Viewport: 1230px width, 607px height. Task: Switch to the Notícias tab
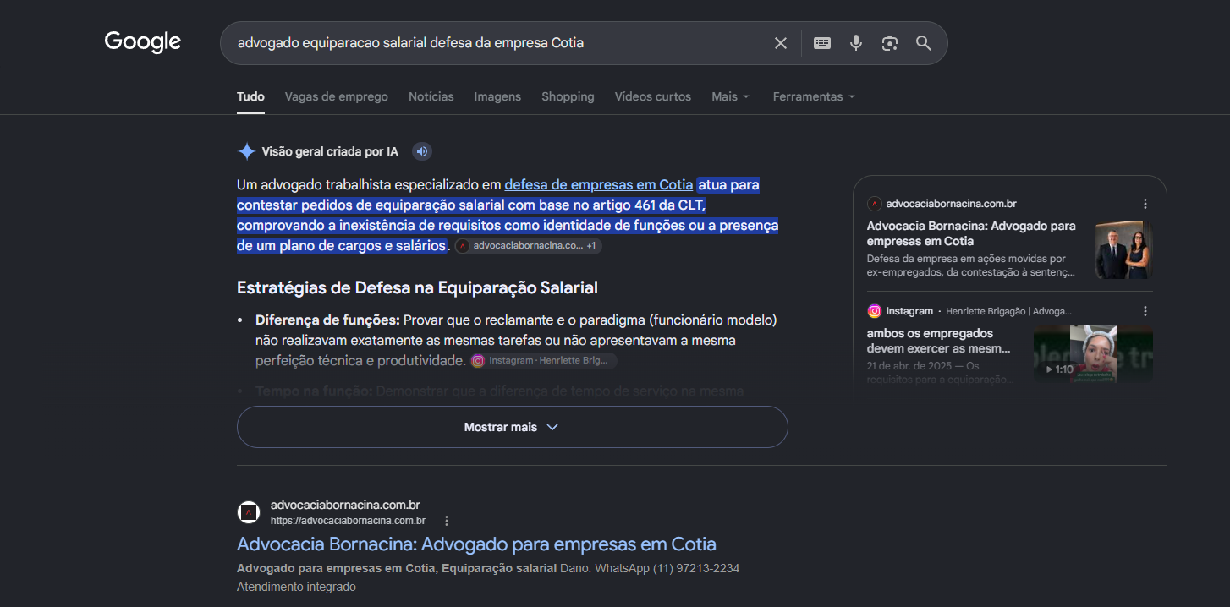(431, 96)
